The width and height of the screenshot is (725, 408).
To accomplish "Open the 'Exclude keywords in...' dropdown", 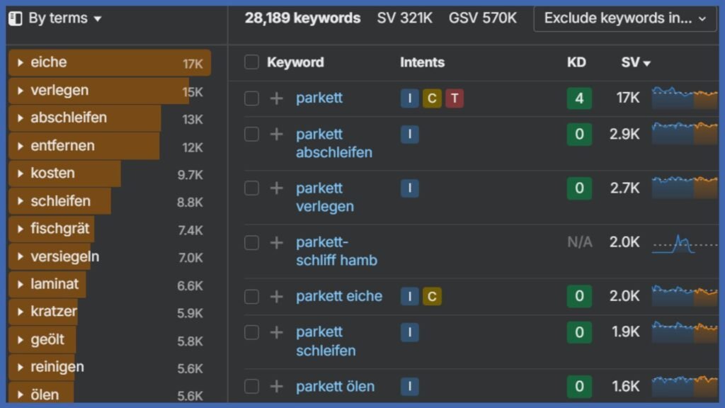I will (x=625, y=18).
